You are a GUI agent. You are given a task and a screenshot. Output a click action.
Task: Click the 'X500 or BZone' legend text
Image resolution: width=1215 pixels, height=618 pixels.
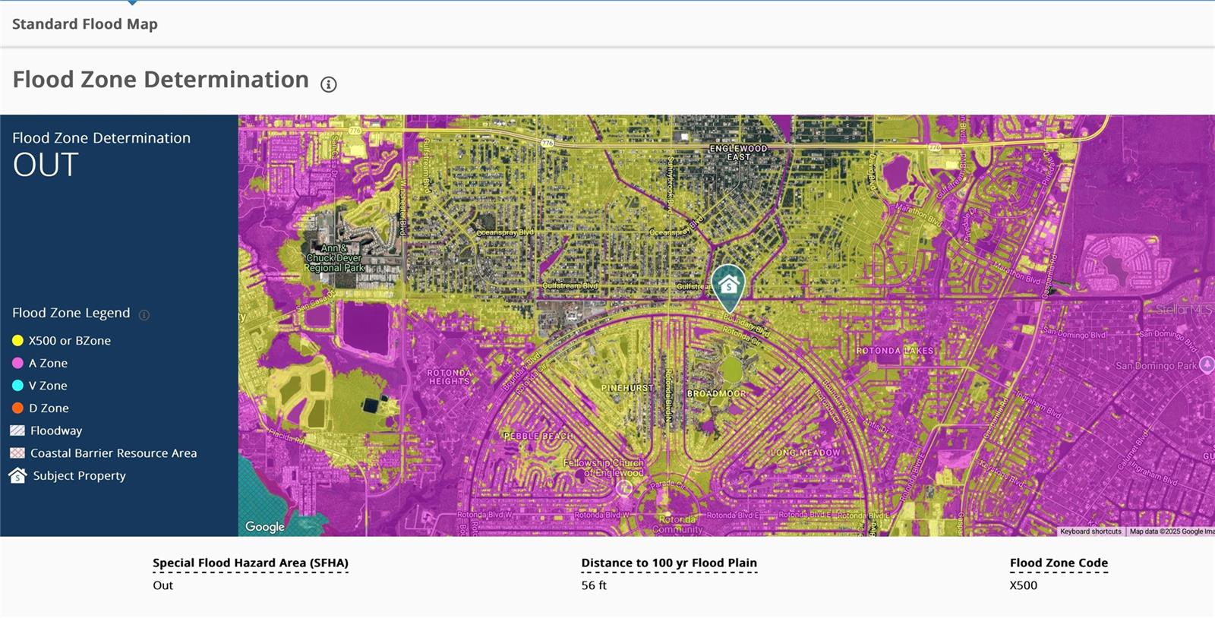(70, 341)
